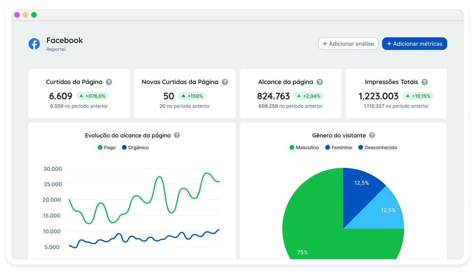The width and height of the screenshot is (475, 273).
Task: Hide Feminino in the gender legend
Action: pos(338,148)
